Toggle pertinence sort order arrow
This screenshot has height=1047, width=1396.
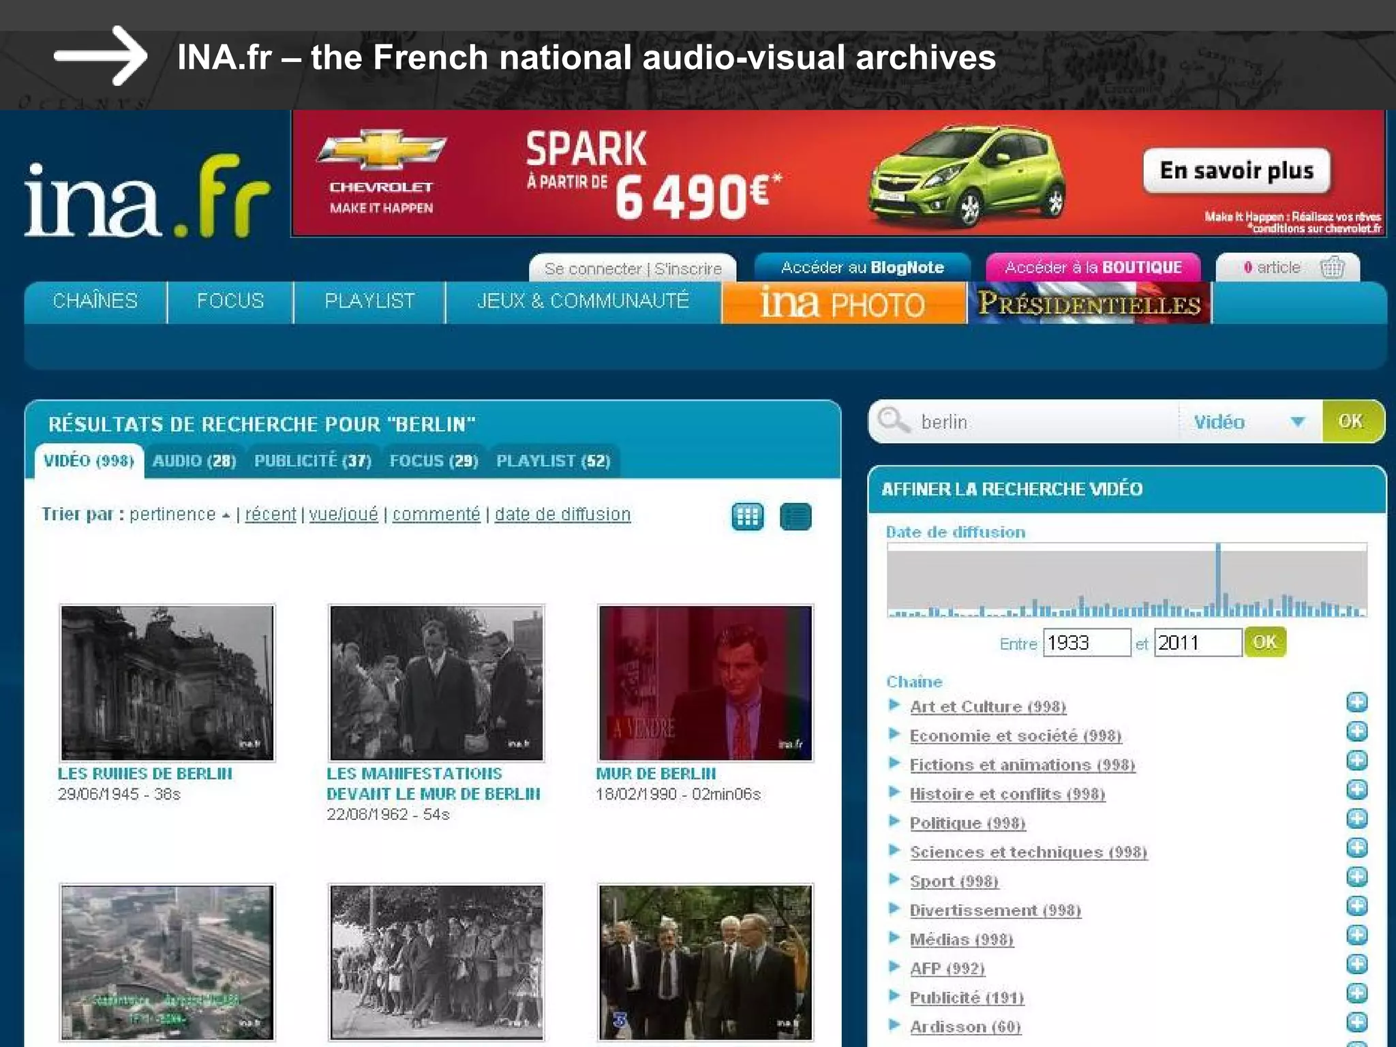click(226, 515)
